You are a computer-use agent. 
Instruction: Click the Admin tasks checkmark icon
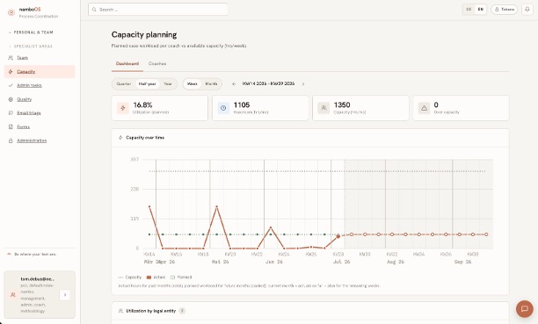click(11, 85)
